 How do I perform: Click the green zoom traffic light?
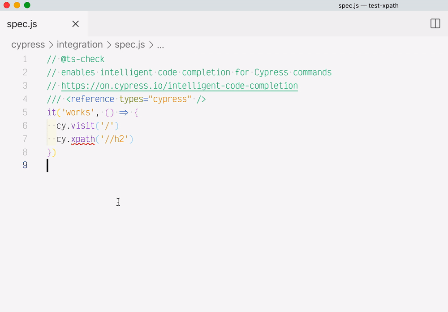(27, 5)
